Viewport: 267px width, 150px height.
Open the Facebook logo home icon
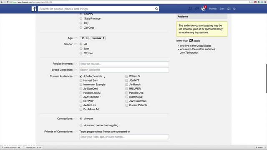[34, 9]
